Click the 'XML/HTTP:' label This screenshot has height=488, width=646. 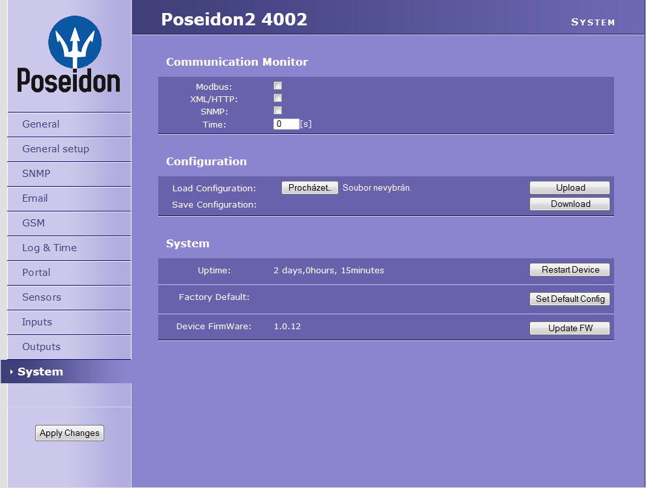click(214, 100)
